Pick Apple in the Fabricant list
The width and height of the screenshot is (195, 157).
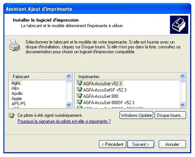click(16, 99)
